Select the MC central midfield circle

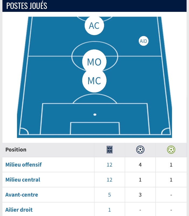[94, 80]
